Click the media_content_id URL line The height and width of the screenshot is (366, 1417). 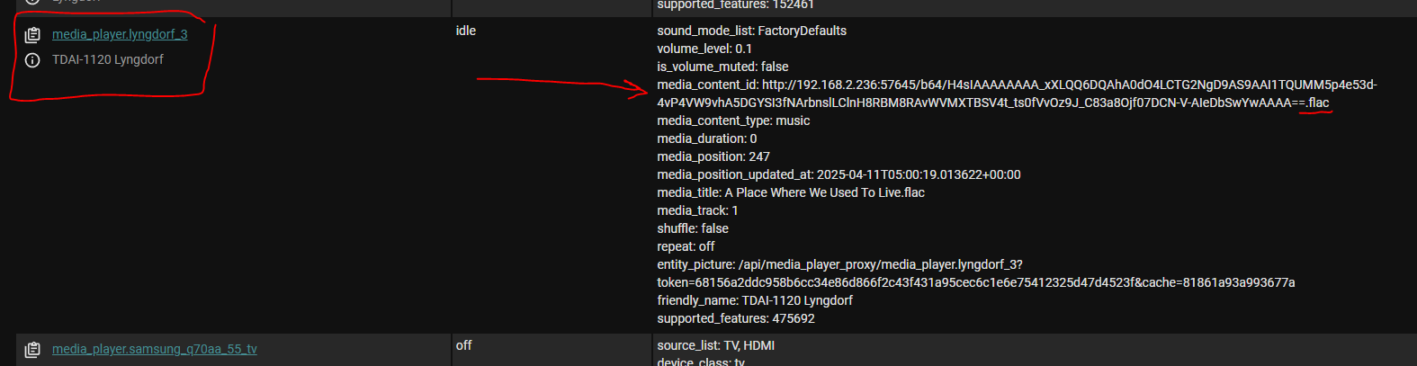point(1017,94)
